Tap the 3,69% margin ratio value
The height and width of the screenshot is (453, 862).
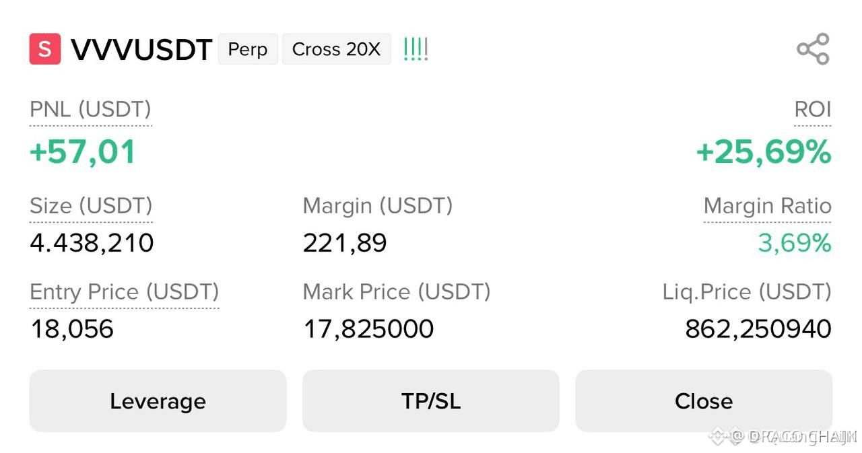[x=795, y=243]
